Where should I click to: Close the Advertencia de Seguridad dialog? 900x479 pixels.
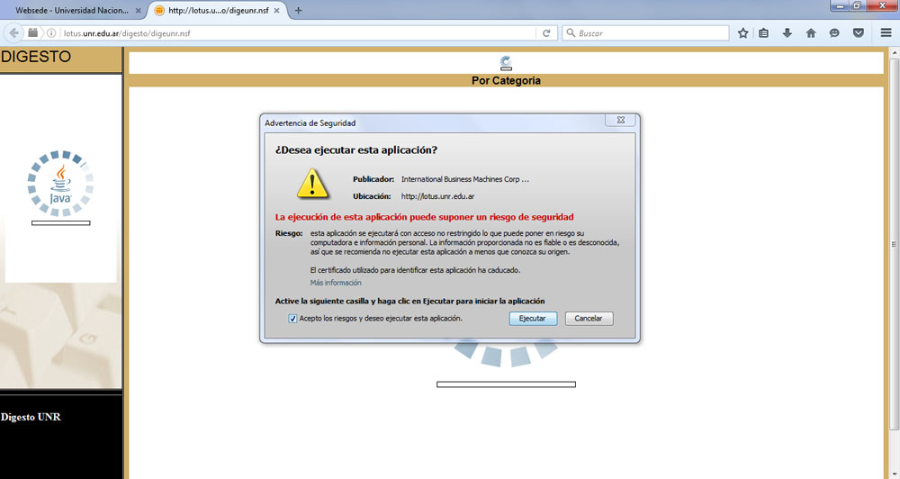pos(620,120)
